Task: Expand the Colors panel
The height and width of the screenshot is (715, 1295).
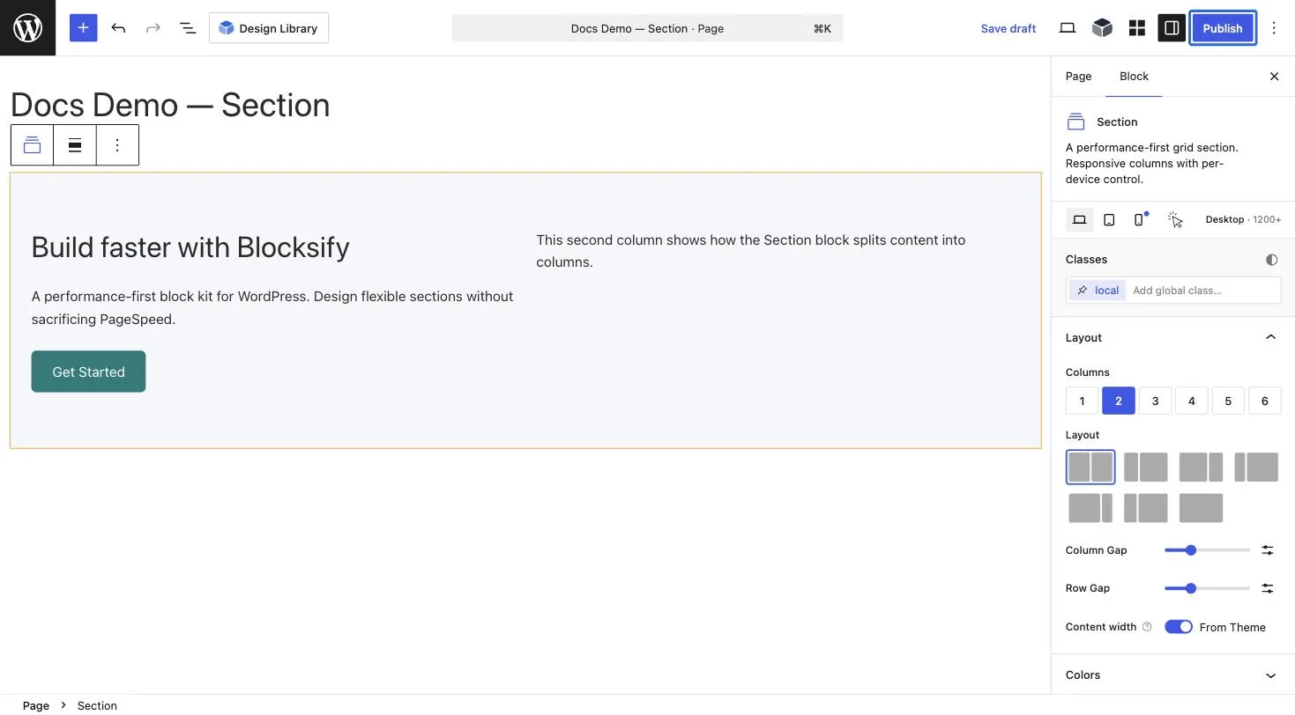Action: 1172,675
